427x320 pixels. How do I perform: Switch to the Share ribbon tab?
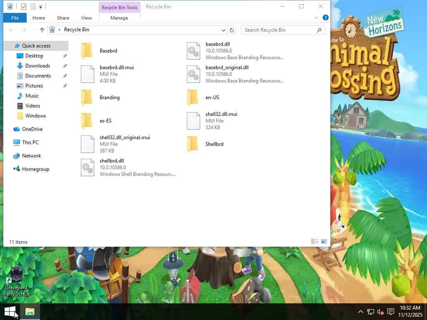[63, 18]
